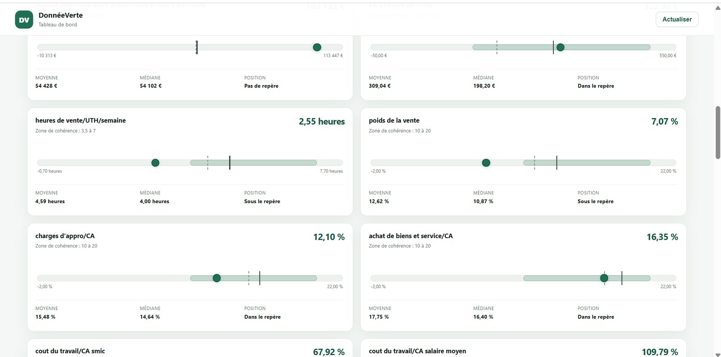Viewport: 721px width, 357px height.
Task: Click the Actualiser button
Action: tap(677, 19)
